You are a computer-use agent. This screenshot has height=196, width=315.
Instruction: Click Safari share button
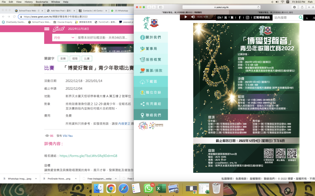302,7
